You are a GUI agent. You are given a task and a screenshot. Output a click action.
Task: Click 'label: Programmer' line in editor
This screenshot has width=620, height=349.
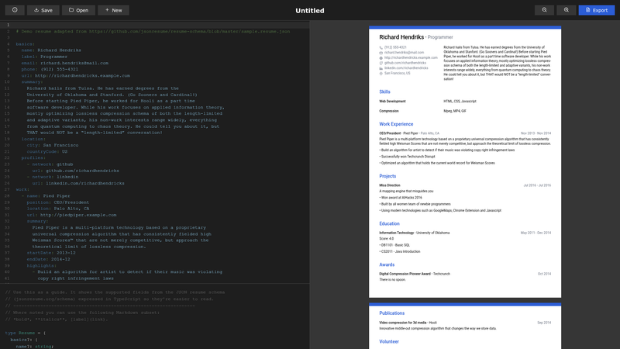click(x=44, y=57)
